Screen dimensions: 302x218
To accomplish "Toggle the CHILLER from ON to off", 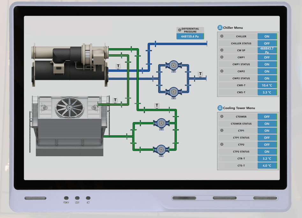I will [x=267, y=36].
